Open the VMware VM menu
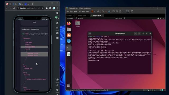Image resolution: width=169 pixels, height=95 pixels. (x=79, y=11)
